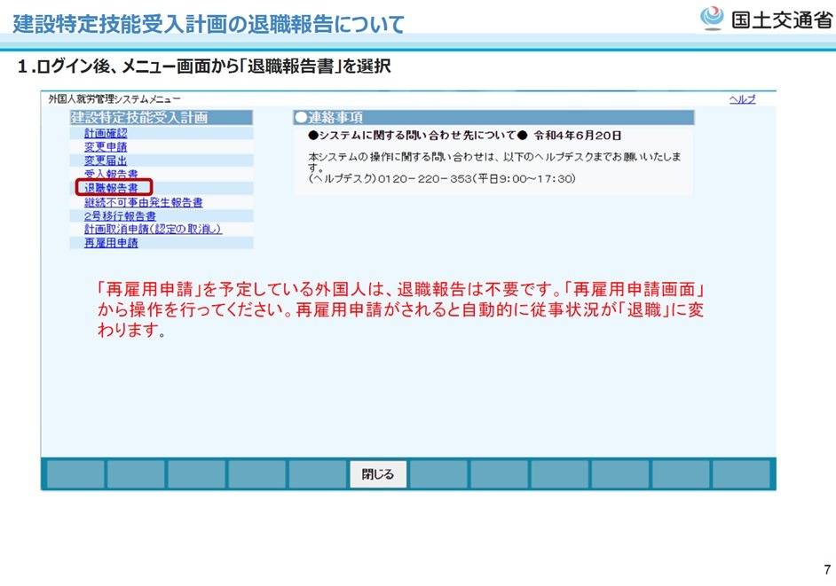Image resolution: width=836 pixels, height=586 pixels.
Task: Click the 外国人就労管理システムメニュー title text
Action: pos(114,99)
